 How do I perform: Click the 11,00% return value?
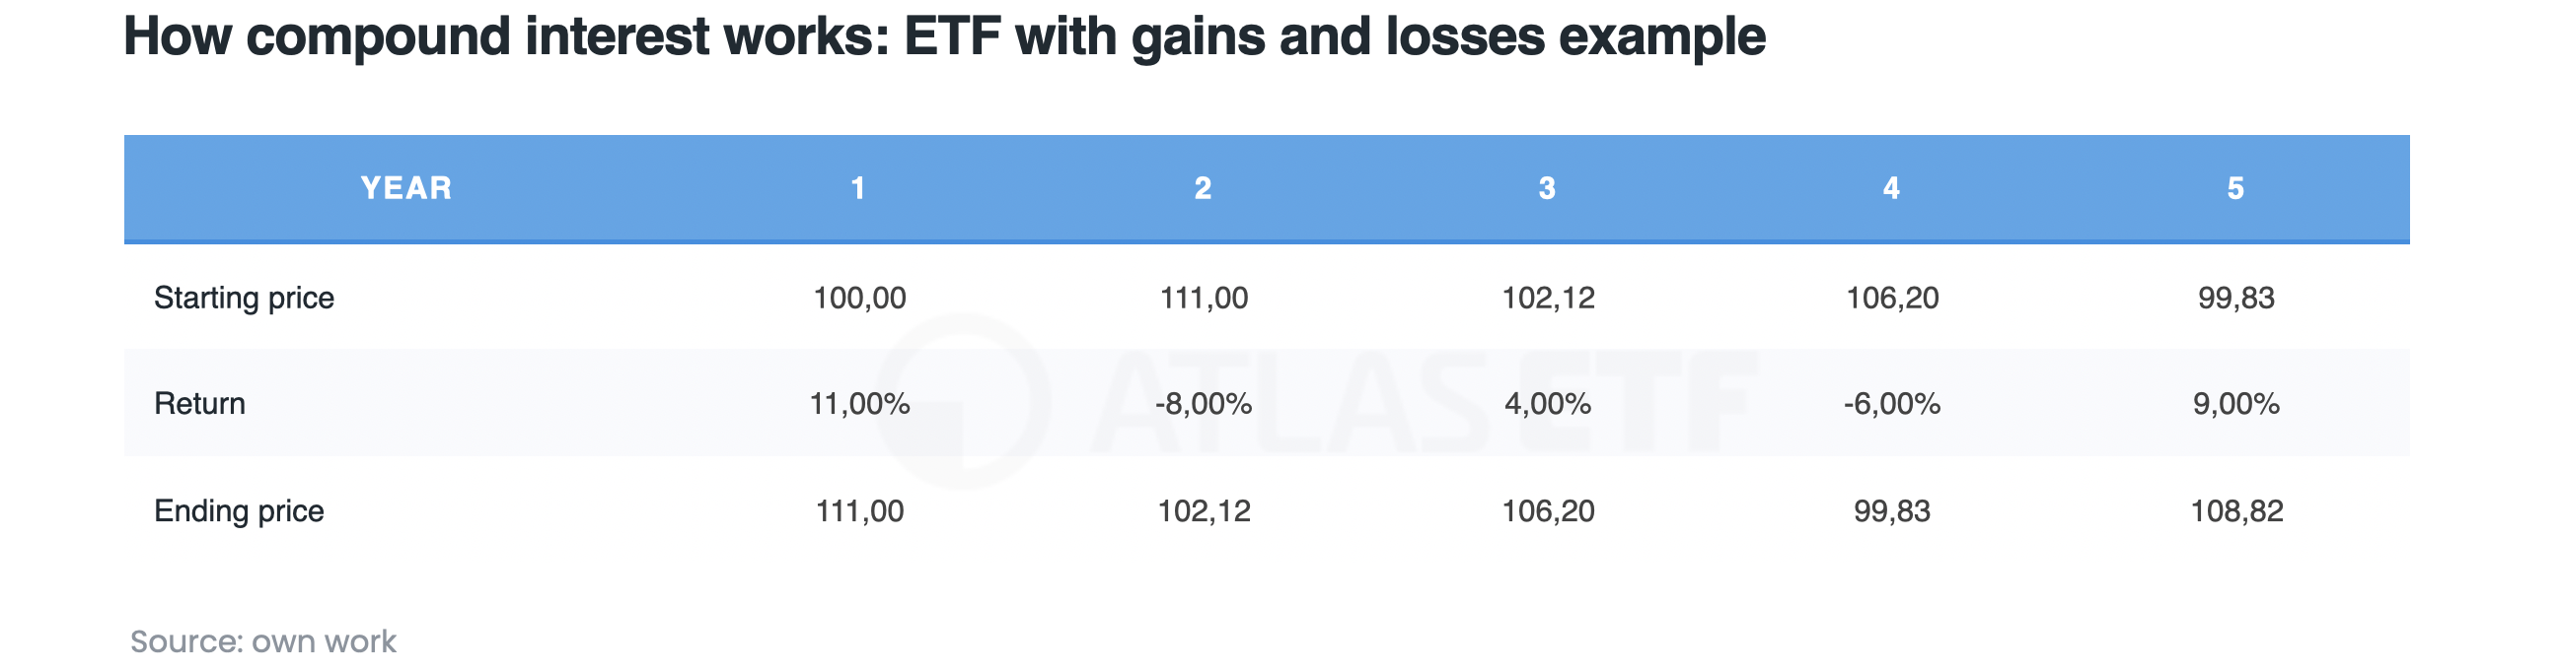coord(859,403)
